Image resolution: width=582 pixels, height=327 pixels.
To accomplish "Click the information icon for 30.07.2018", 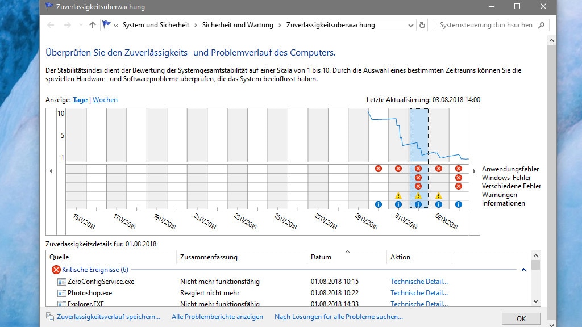I will 378,204.
